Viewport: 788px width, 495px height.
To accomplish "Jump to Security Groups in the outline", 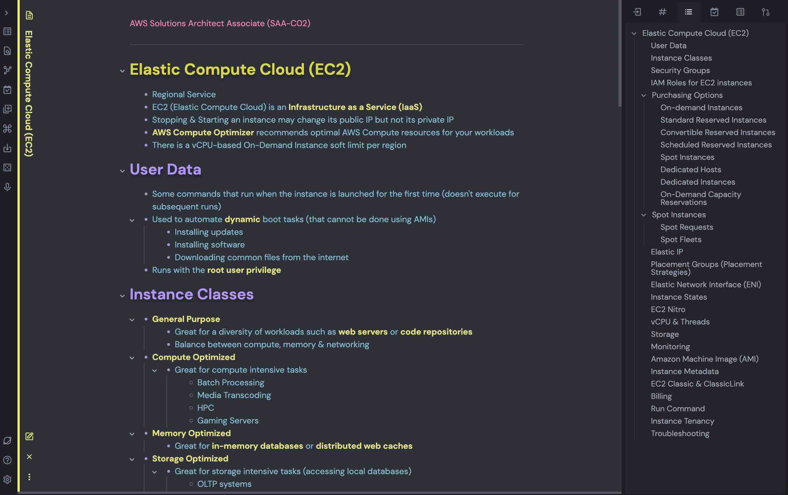I will [680, 70].
